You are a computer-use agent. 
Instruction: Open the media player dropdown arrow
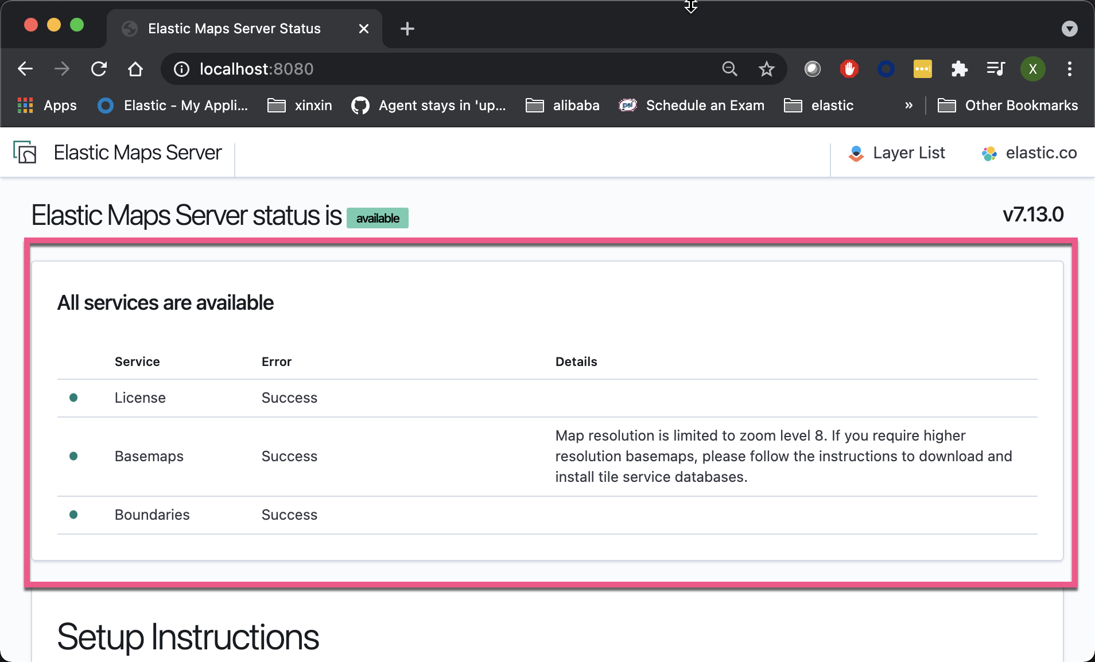(1069, 28)
